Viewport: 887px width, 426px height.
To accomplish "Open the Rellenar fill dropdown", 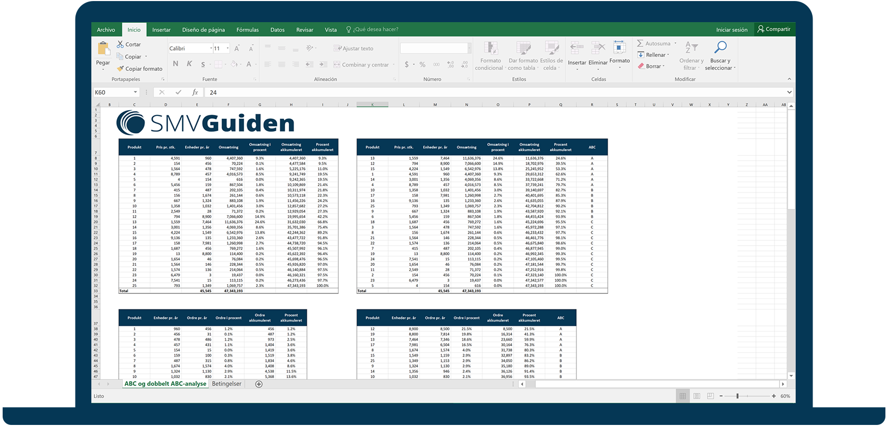I will click(x=653, y=55).
